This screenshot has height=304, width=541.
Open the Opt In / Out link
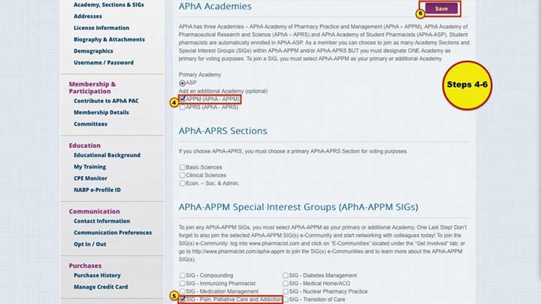click(x=89, y=245)
